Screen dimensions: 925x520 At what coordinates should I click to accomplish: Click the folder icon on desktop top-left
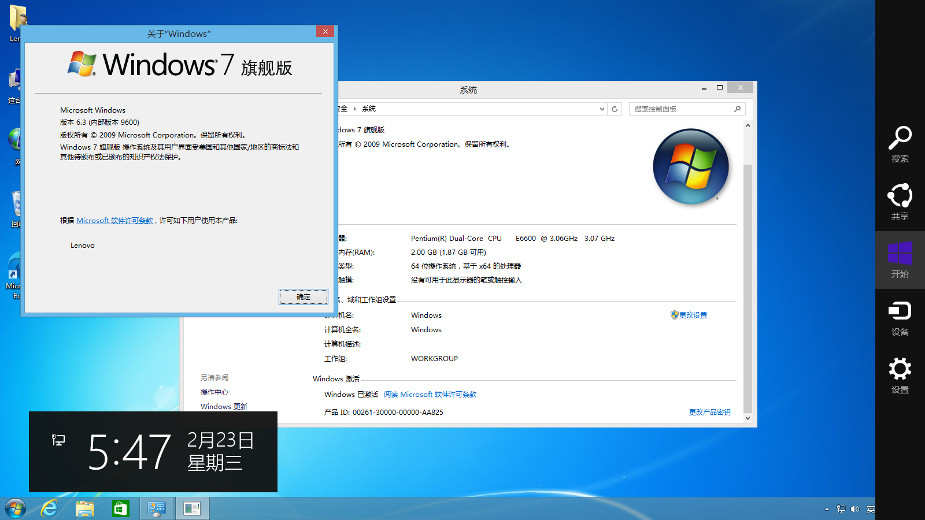point(17,17)
